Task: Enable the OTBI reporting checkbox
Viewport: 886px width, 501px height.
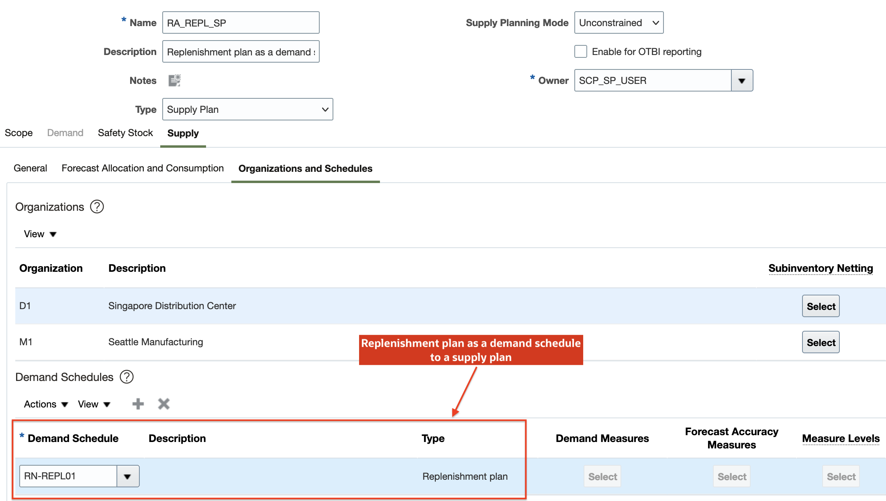Action: coord(580,52)
